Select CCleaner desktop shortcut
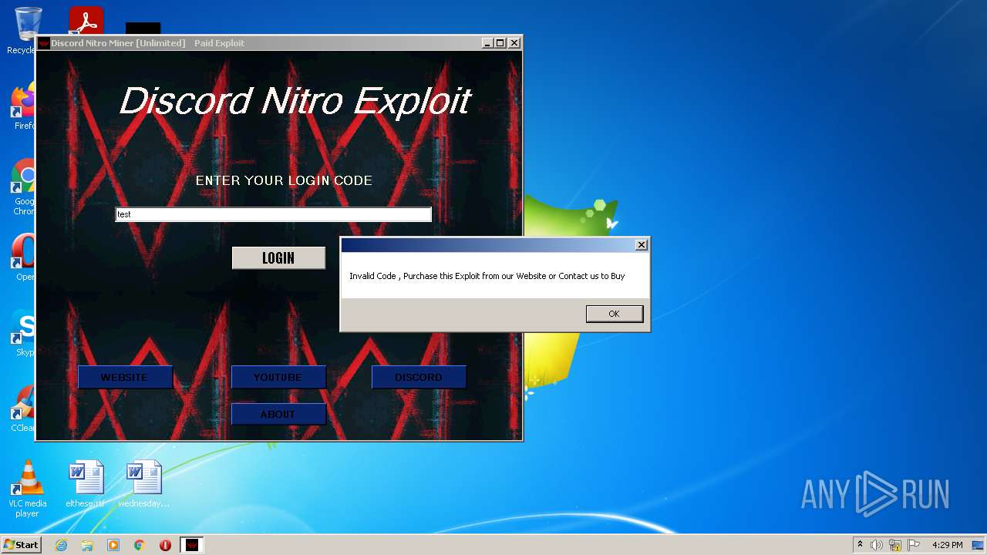The height and width of the screenshot is (555, 987). pyautogui.click(x=23, y=409)
